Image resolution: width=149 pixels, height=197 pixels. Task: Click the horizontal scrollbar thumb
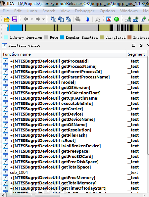33,195
